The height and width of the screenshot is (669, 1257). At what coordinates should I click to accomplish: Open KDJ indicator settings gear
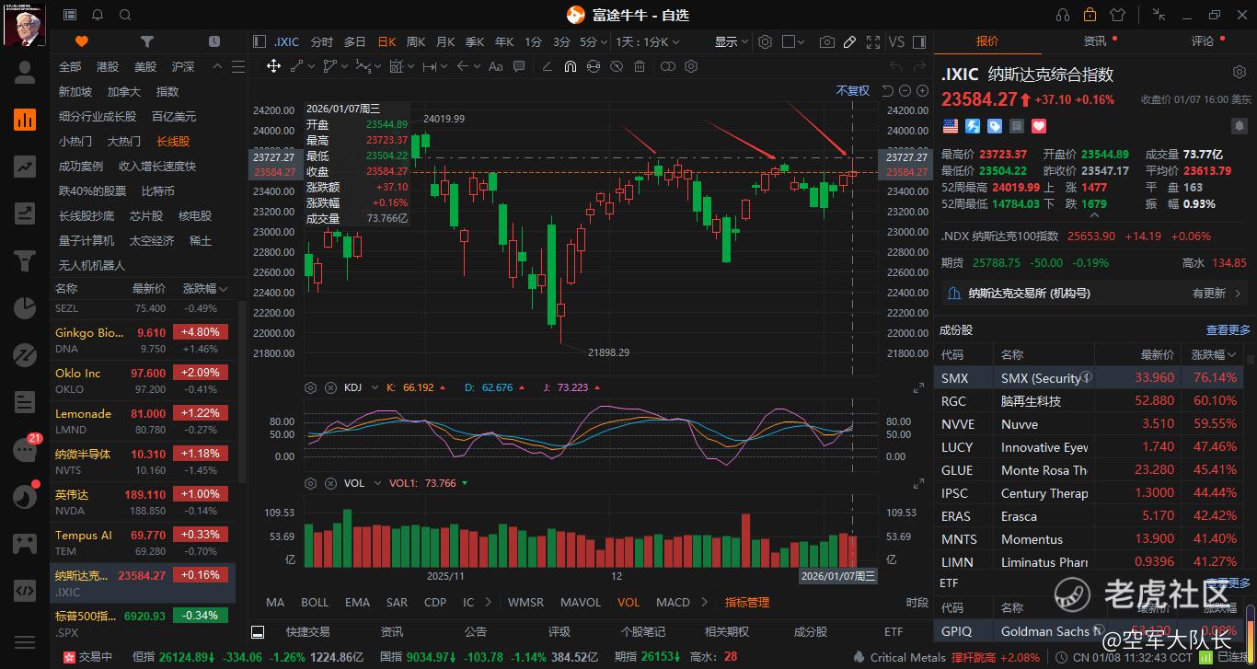(x=310, y=387)
